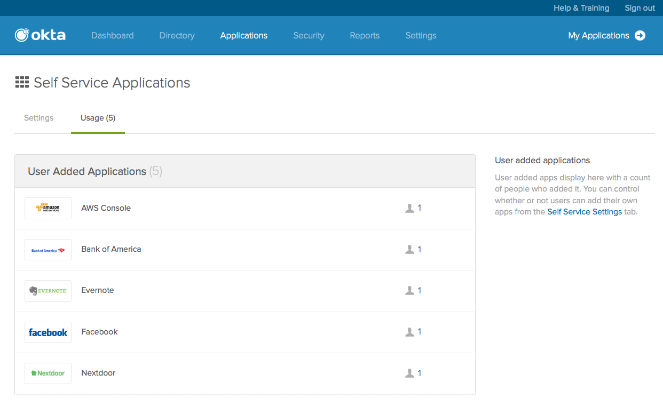Open Help & Training
Image resolution: width=663 pixels, height=414 pixels.
pos(581,8)
